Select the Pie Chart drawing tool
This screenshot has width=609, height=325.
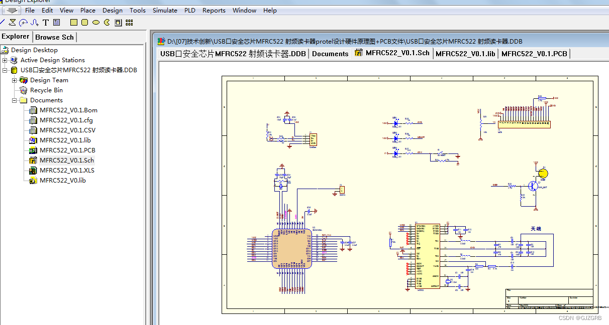pyautogui.click(x=107, y=22)
